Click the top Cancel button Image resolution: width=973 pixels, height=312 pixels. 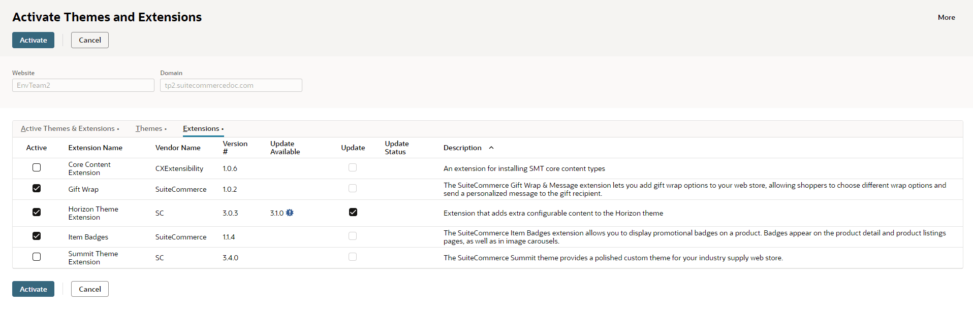coord(90,40)
